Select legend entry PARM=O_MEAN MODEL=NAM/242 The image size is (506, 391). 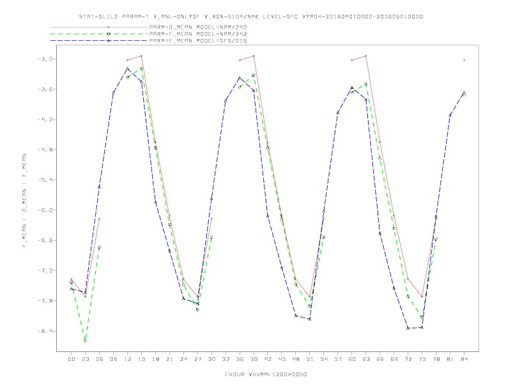pyautogui.click(x=198, y=27)
